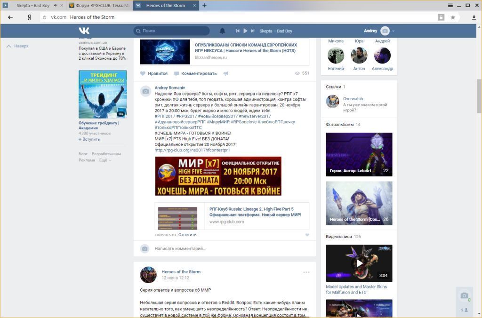This screenshot has height=318, width=482.
Task: Like the post with Нравится heart
Action: pyautogui.click(x=154, y=73)
